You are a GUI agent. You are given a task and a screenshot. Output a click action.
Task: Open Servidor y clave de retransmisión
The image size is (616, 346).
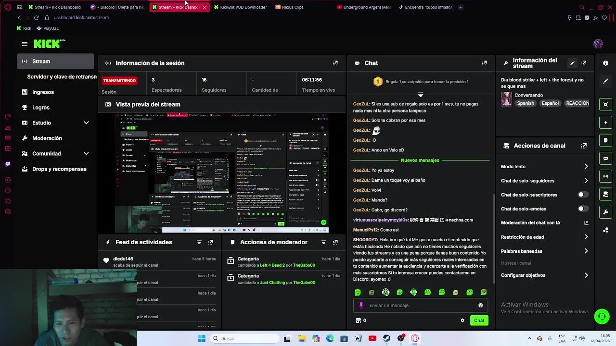tap(62, 77)
